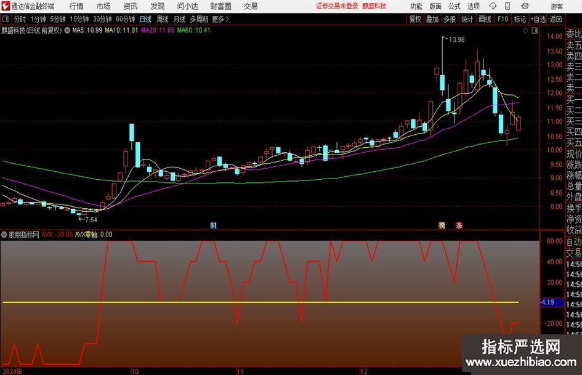This screenshot has height=375, width=582.
Task: Expand the dropdown arrow beside 股朋指标网
Action: click(4, 235)
